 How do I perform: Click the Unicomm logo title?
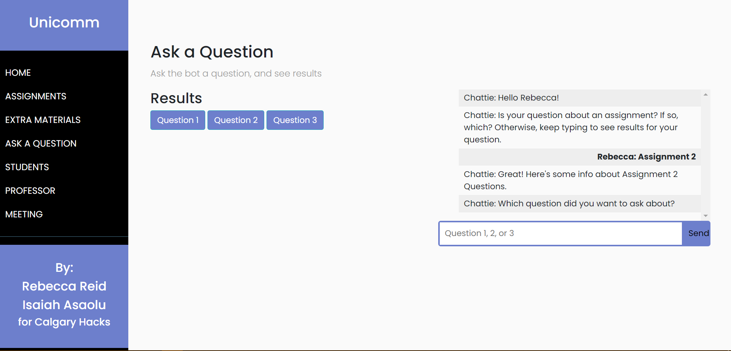tap(64, 22)
